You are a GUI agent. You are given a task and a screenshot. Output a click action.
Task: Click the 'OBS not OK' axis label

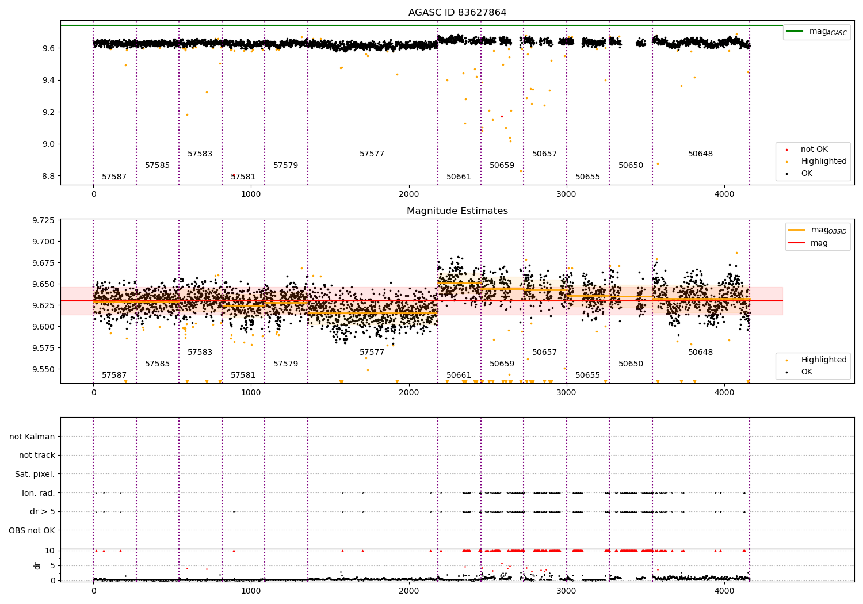[32, 530]
